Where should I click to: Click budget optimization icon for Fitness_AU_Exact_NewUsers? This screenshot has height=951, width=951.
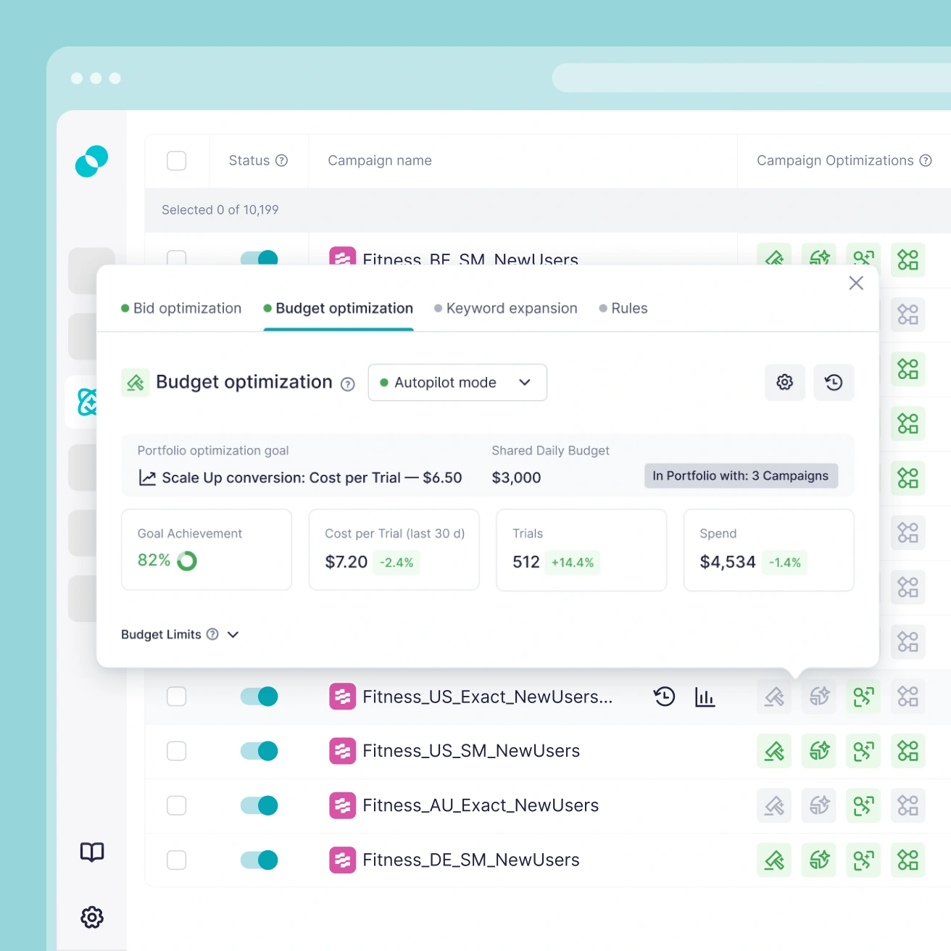coord(819,805)
